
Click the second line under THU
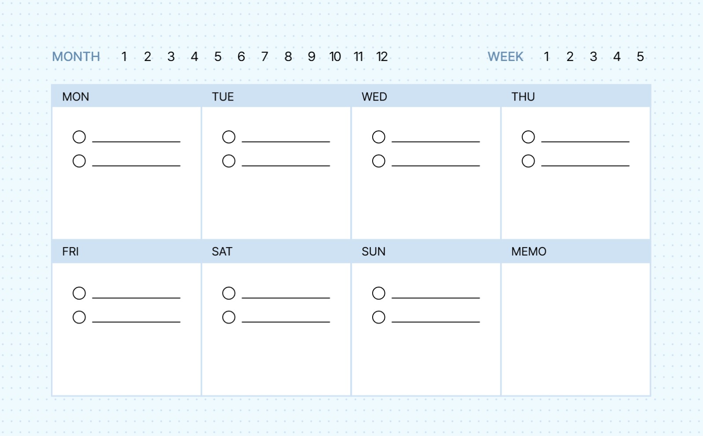coord(585,164)
